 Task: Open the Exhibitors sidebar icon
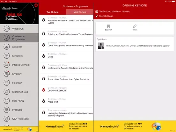7,56
